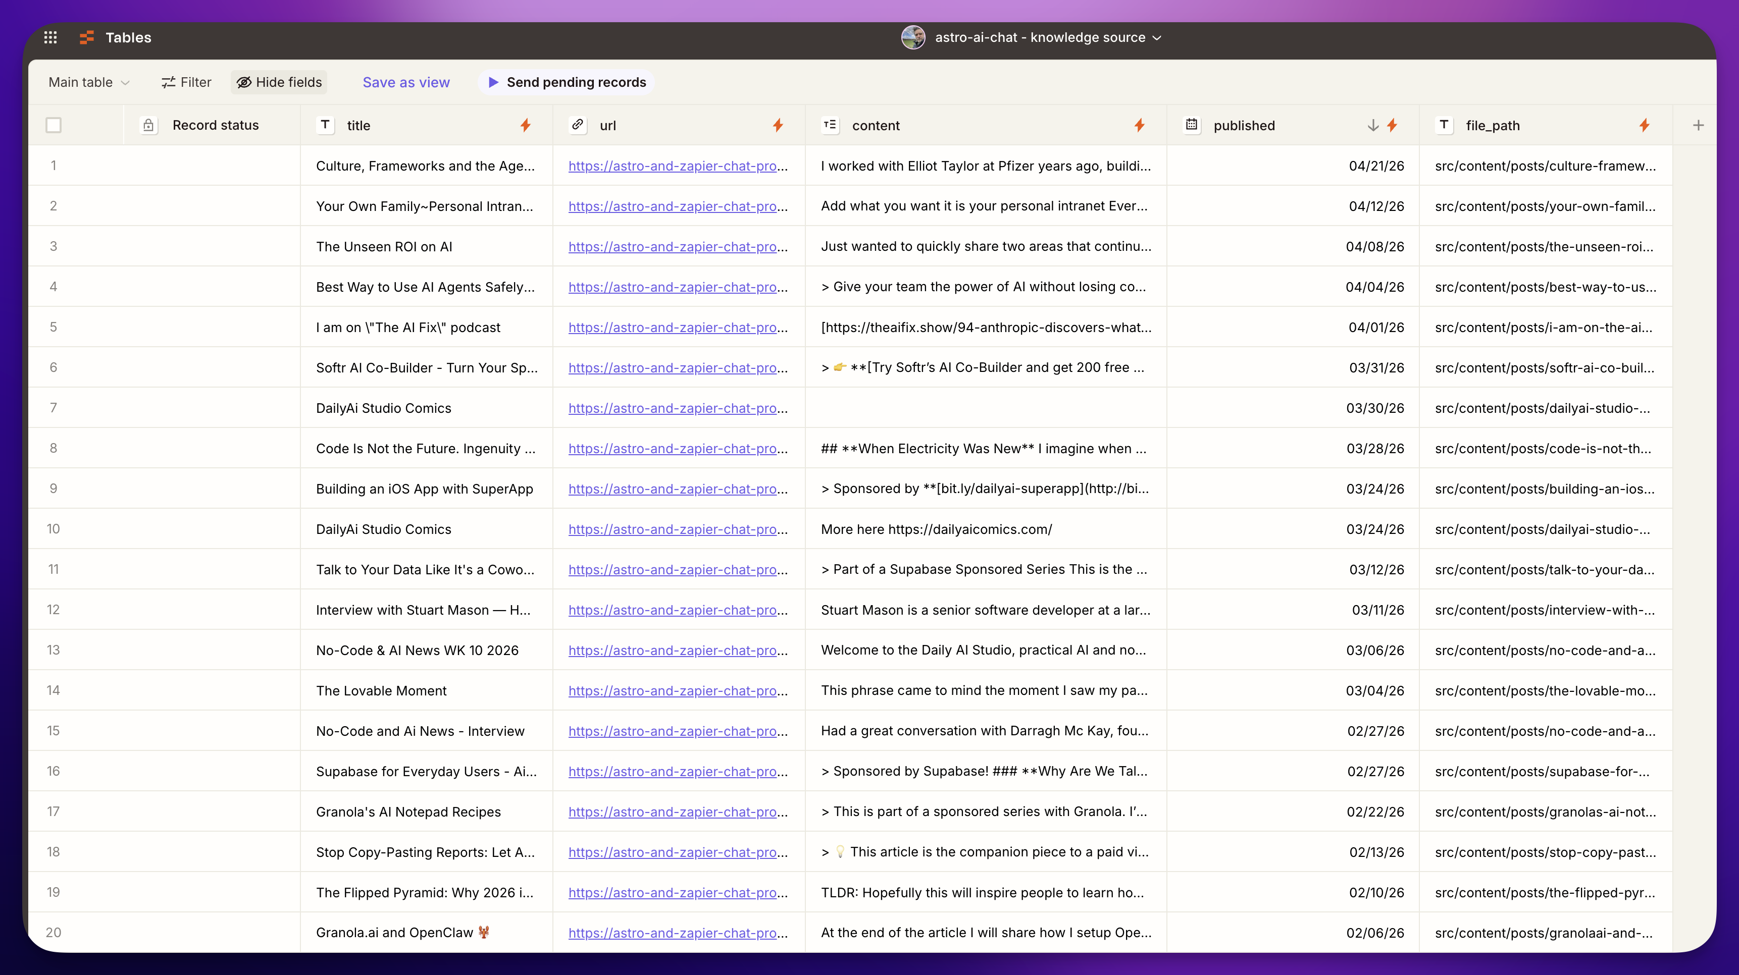Screen dimensions: 1739x975
Task: Click title cell 'I am on \"The AI Fix\" podcast'
Action: (426, 327)
